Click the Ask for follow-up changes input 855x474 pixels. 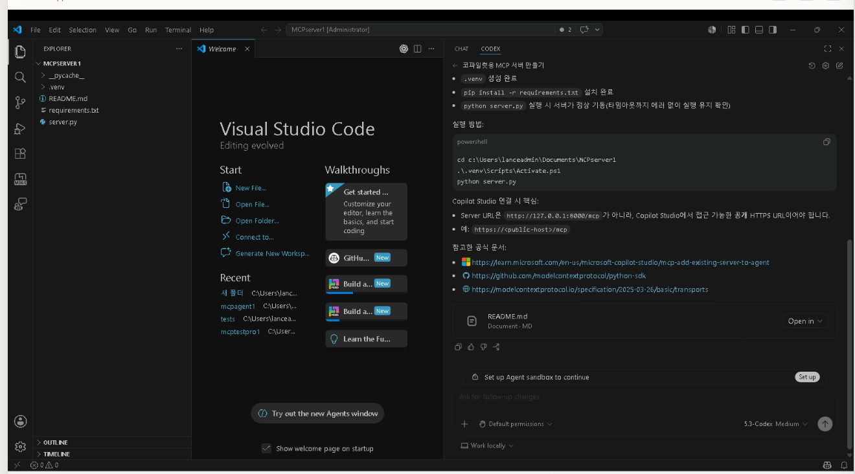pos(644,397)
